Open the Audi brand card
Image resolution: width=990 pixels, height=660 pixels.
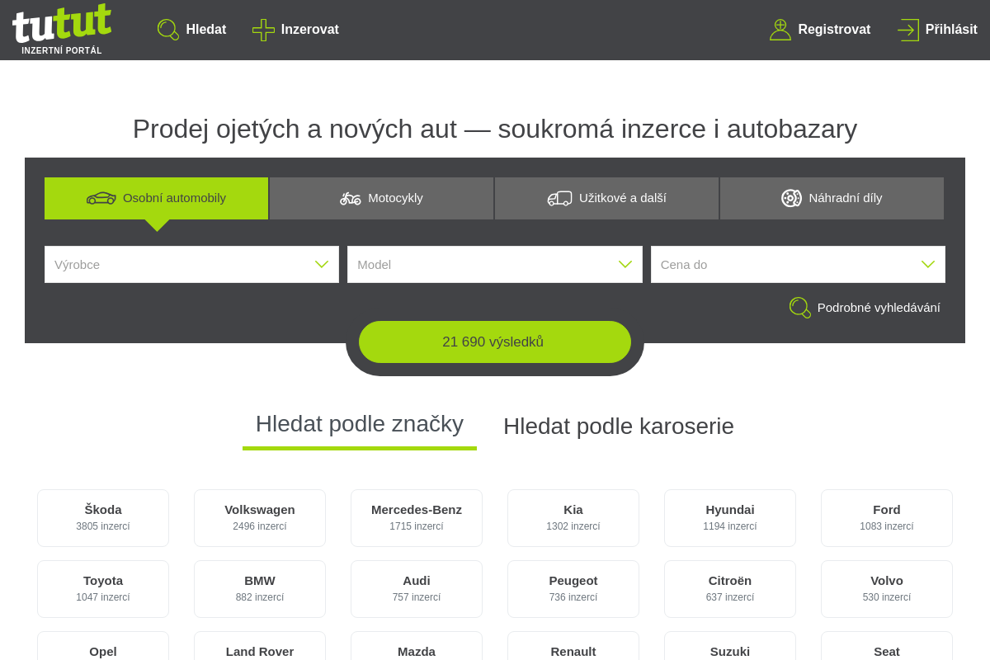pyautogui.click(x=417, y=589)
